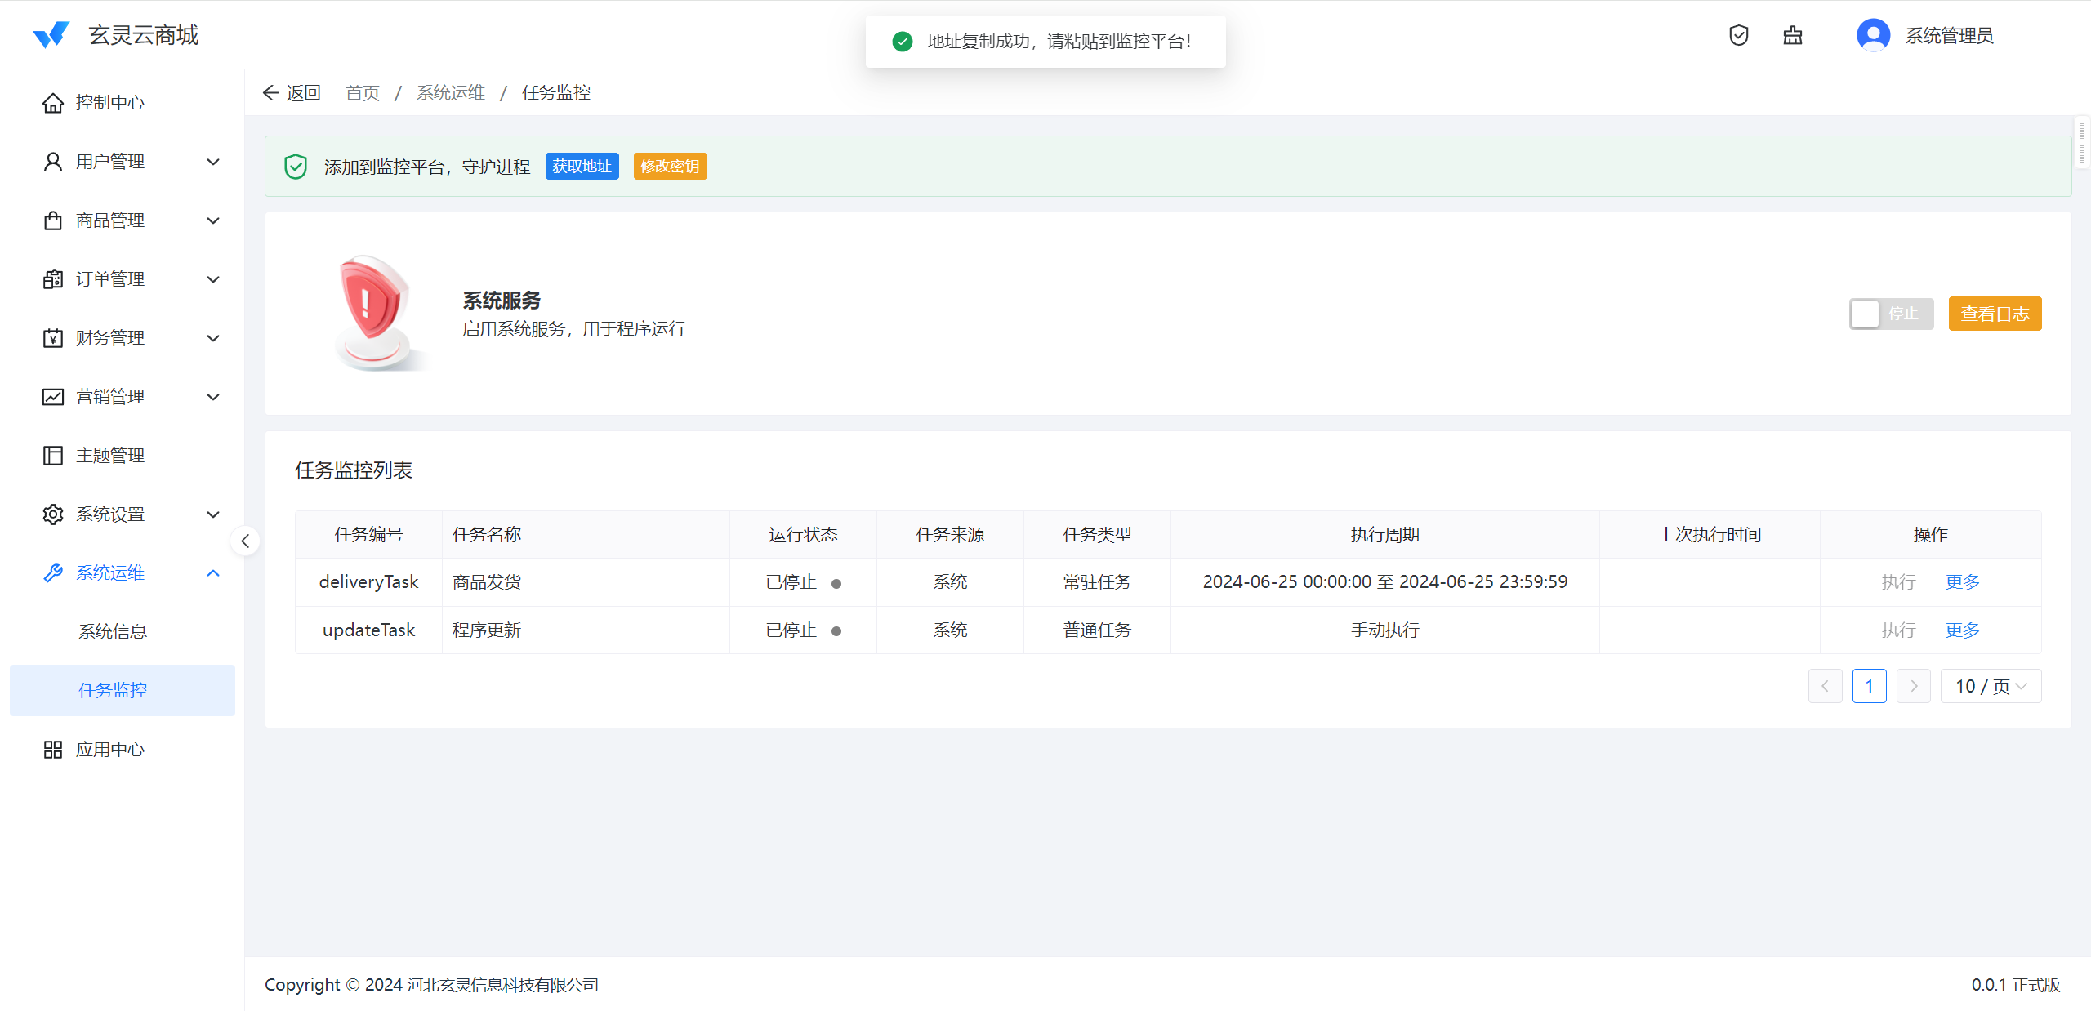Click page number 1 in pagination
This screenshot has height=1011, width=2091.
(x=1869, y=686)
